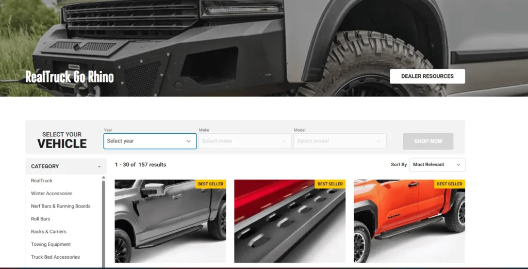Click the Shop Now button
The height and width of the screenshot is (269, 528).
428,141
